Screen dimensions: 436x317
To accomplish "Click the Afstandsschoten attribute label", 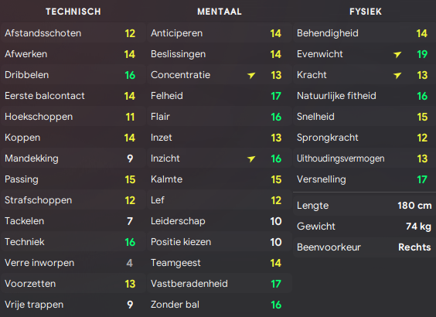I will point(43,33).
